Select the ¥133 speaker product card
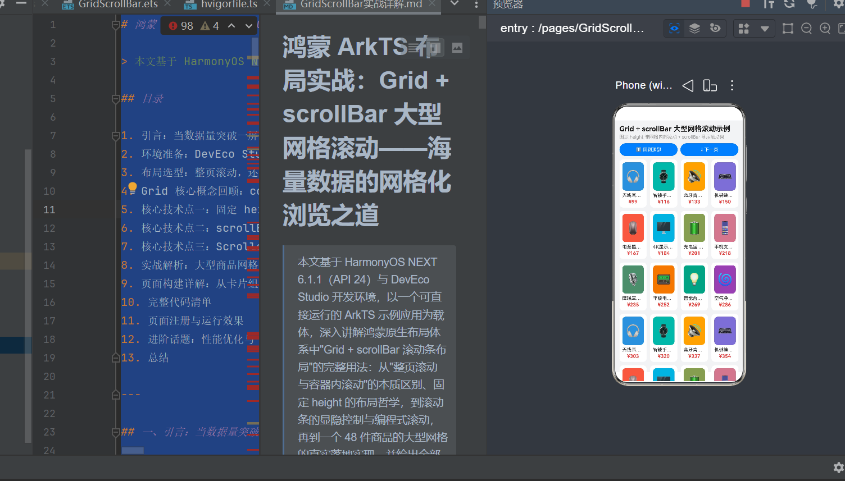Viewport: 845px width, 481px height. tap(694, 183)
